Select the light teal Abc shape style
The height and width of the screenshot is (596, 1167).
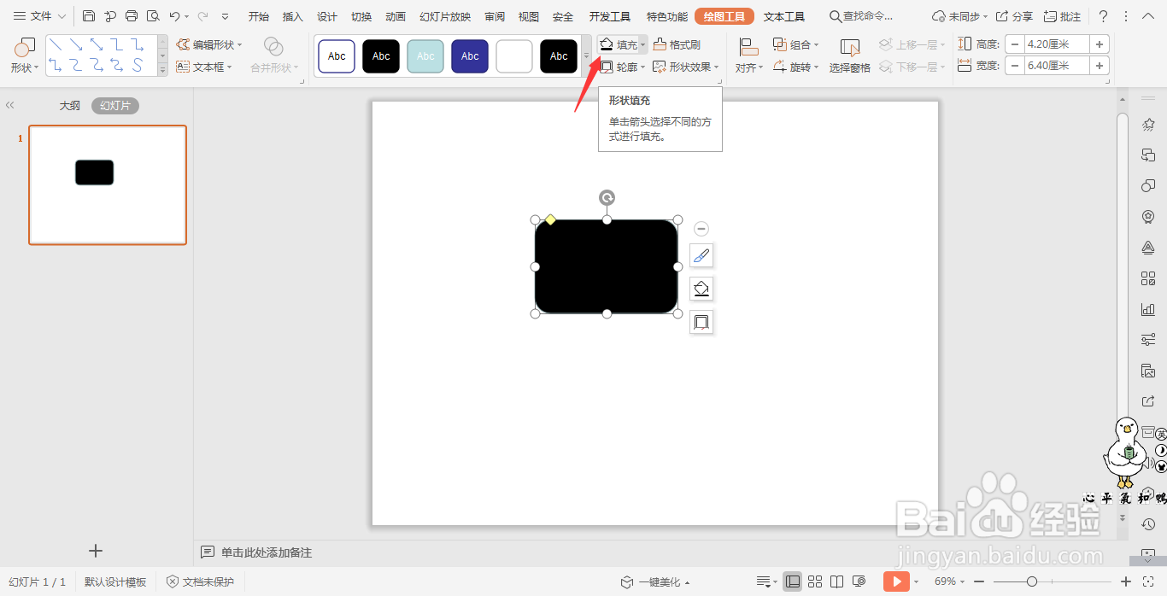[425, 56]
